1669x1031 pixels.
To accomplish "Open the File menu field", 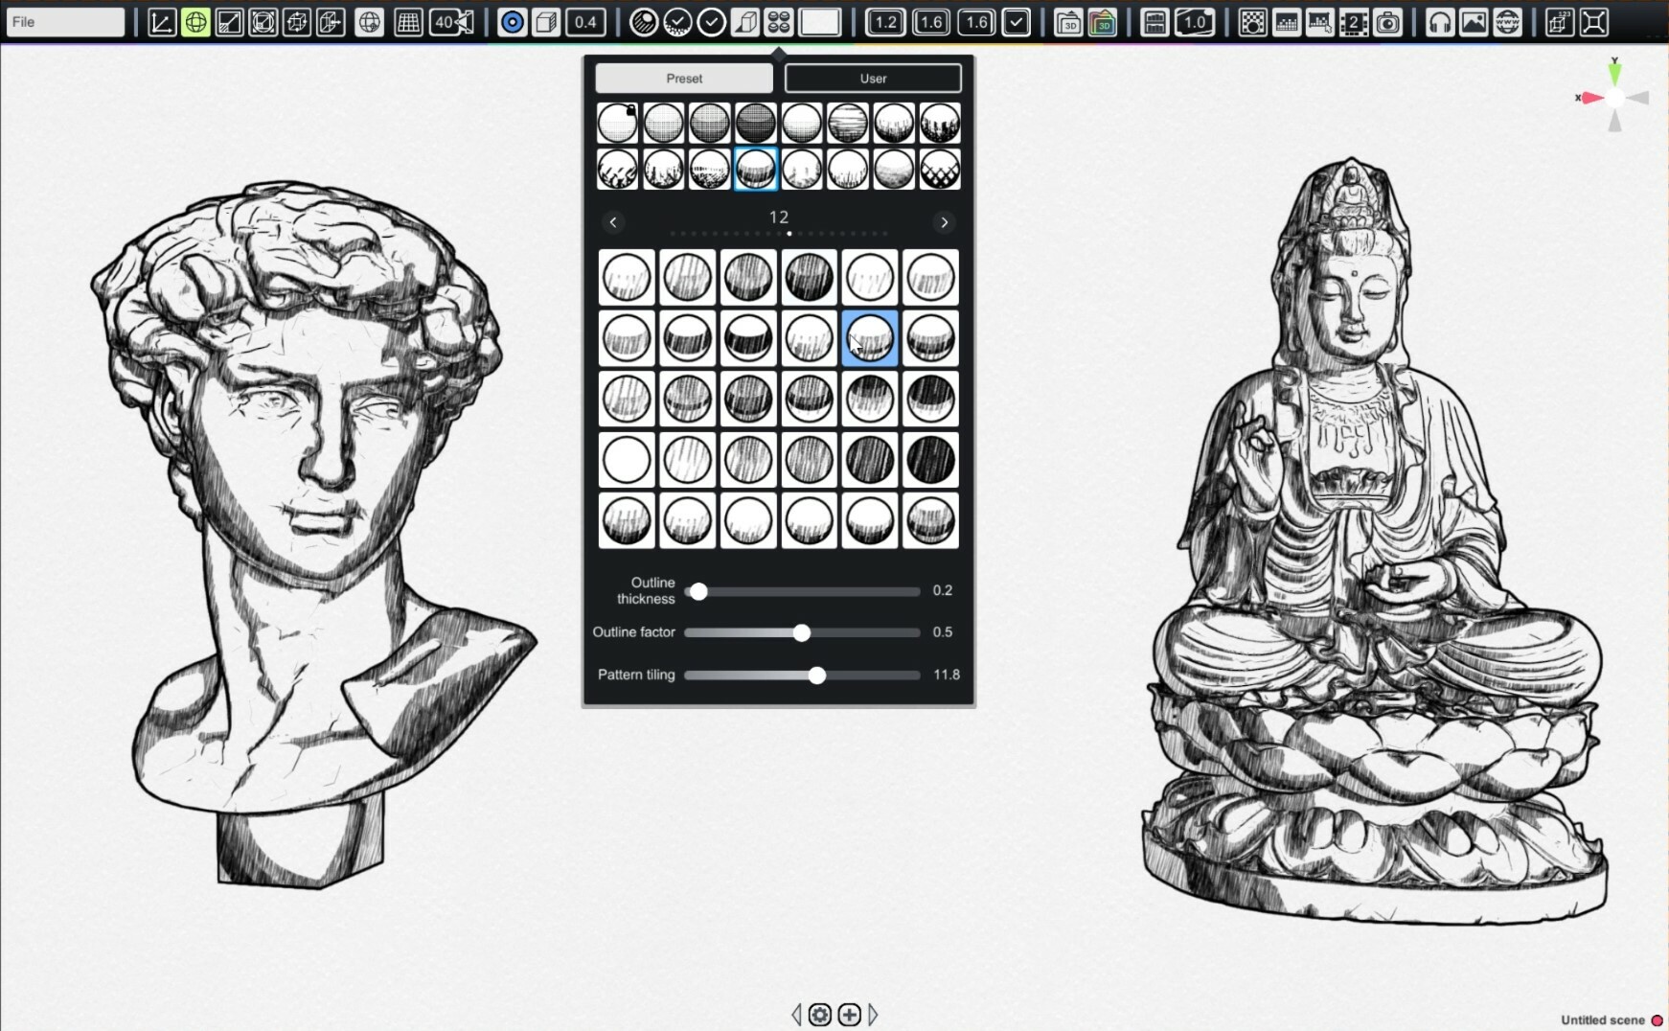I will pyautogui.click(x=65, y=22).
